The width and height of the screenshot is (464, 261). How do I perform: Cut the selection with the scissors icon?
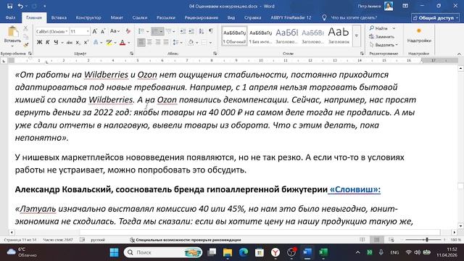(26, 28)
